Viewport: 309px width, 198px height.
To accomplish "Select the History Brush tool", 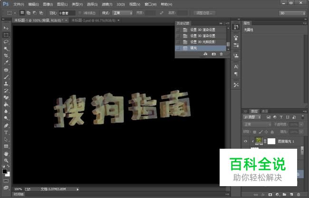I will [6, 90].
